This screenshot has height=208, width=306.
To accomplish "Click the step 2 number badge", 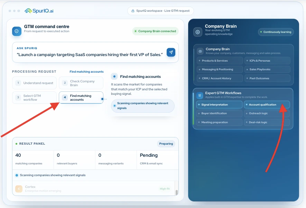I will click(x=65, y=83).
